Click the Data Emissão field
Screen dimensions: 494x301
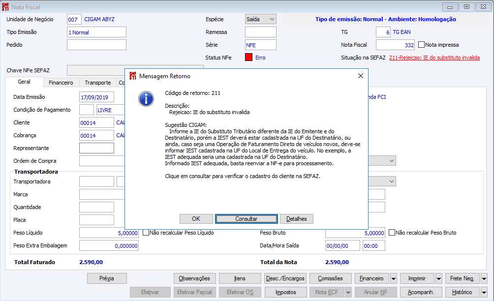click(96, 97)
